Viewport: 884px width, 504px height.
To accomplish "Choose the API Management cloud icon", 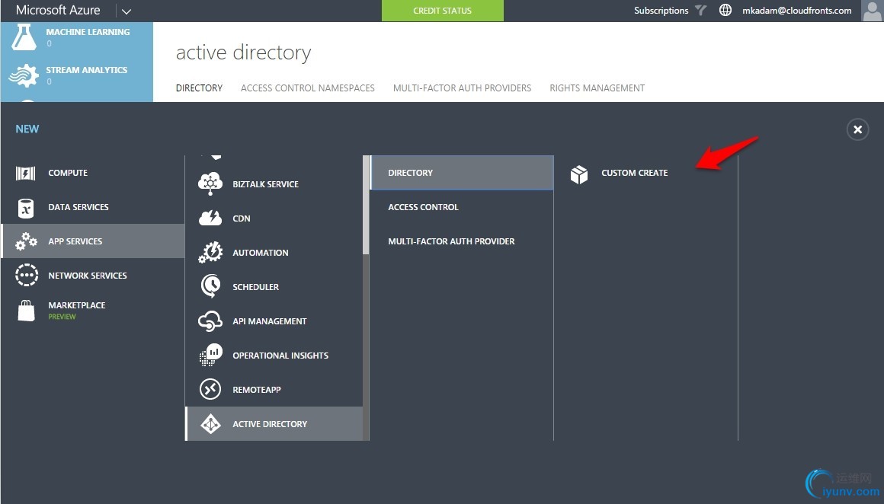I will coord(210,321).
